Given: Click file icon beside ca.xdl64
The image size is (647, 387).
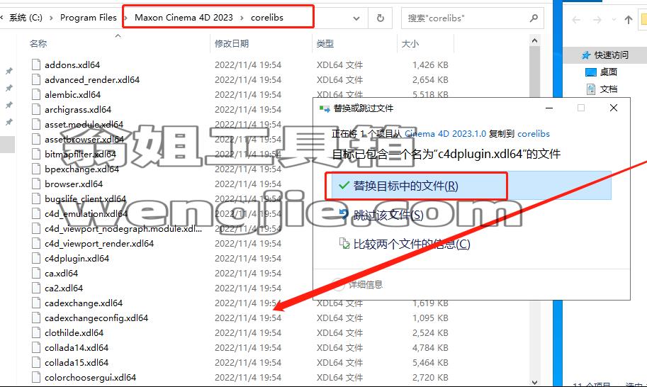Looking at the screenshot, I should coord(36,273).
